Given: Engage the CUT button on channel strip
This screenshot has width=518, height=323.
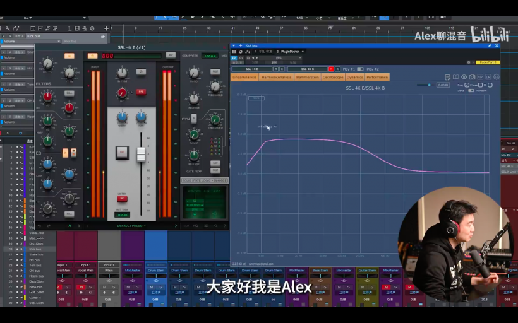Looking at the screenshot, I should [122, 152].
